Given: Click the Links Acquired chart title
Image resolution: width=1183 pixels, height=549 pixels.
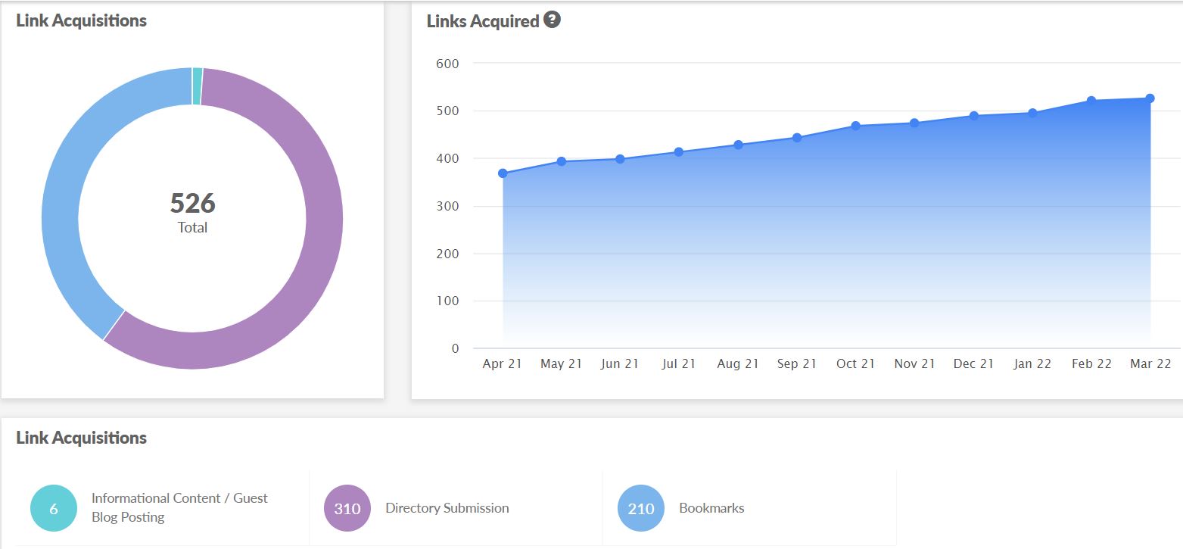Looking at the screenshot, I should click(x=483, y=21).
